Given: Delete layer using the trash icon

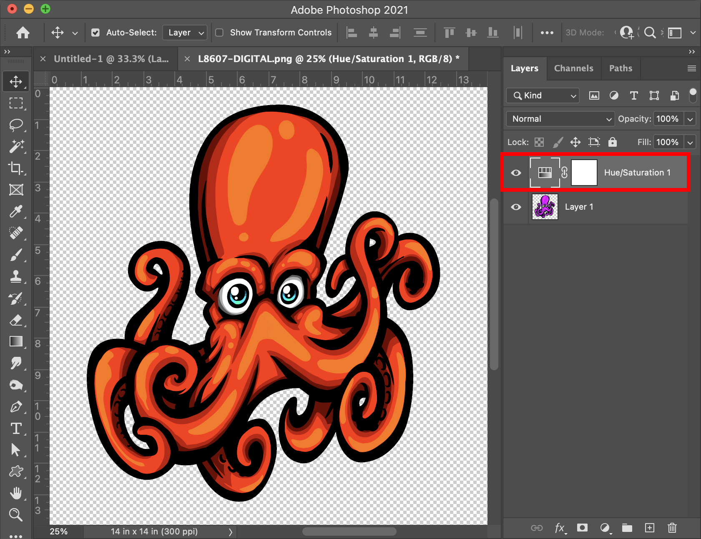Looking at the screenshot, I should coord(672,528).
